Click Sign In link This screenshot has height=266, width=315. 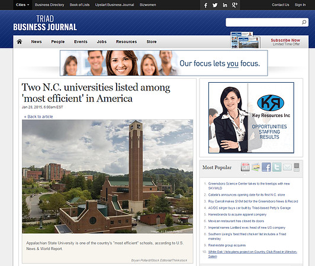[x=300, y=5]
